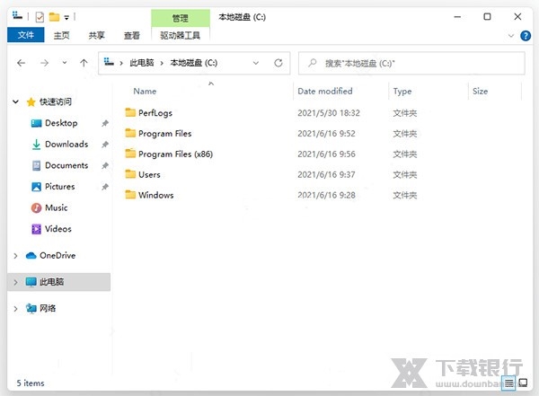Sort by Date modified column header
Viewport: 539px width, 396px height.
coord(325,91)
